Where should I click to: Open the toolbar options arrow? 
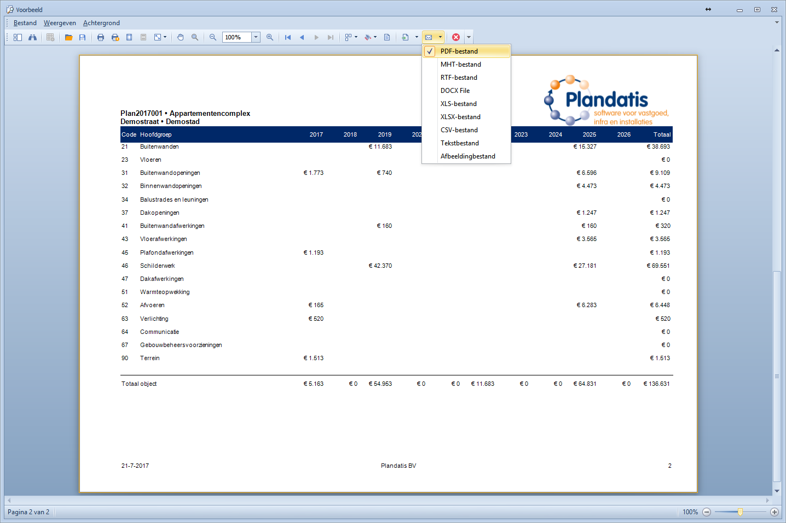click(469, 37)
